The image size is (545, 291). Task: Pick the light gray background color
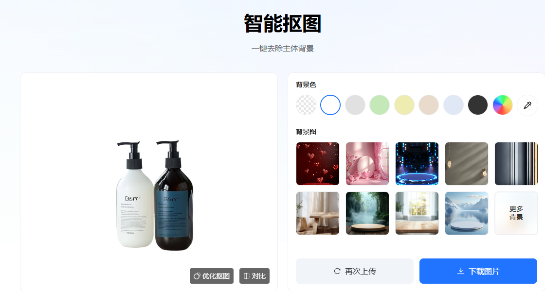(355, 105)
